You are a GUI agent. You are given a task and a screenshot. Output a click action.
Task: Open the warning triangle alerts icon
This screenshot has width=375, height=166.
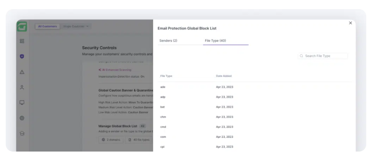coord(22,72)
